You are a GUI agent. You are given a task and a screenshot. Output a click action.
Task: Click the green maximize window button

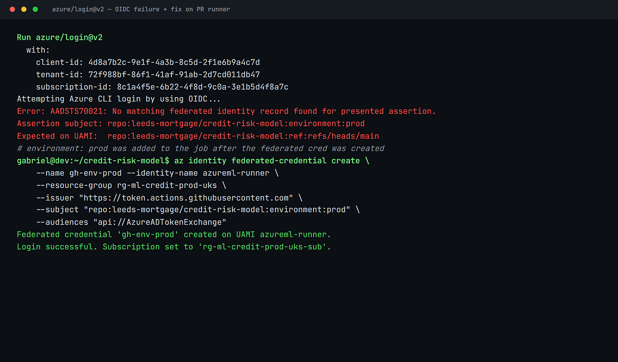tap(35, 9)
